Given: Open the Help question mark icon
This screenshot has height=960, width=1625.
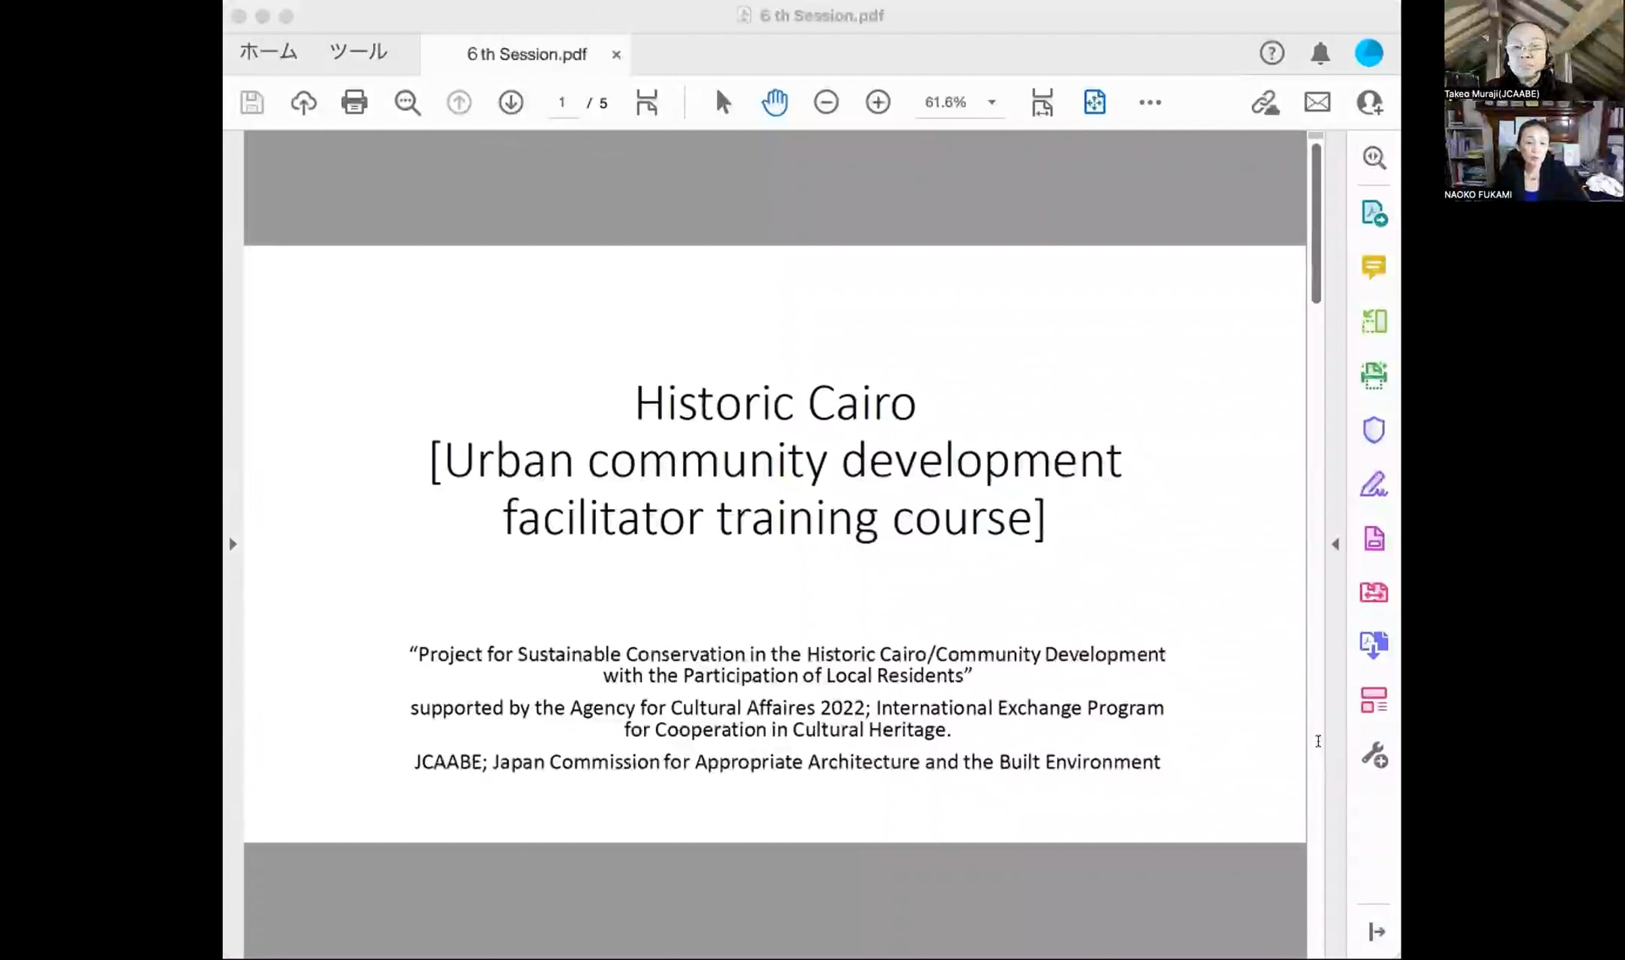Looking at the screenshot, I should tap(1272, 53).
